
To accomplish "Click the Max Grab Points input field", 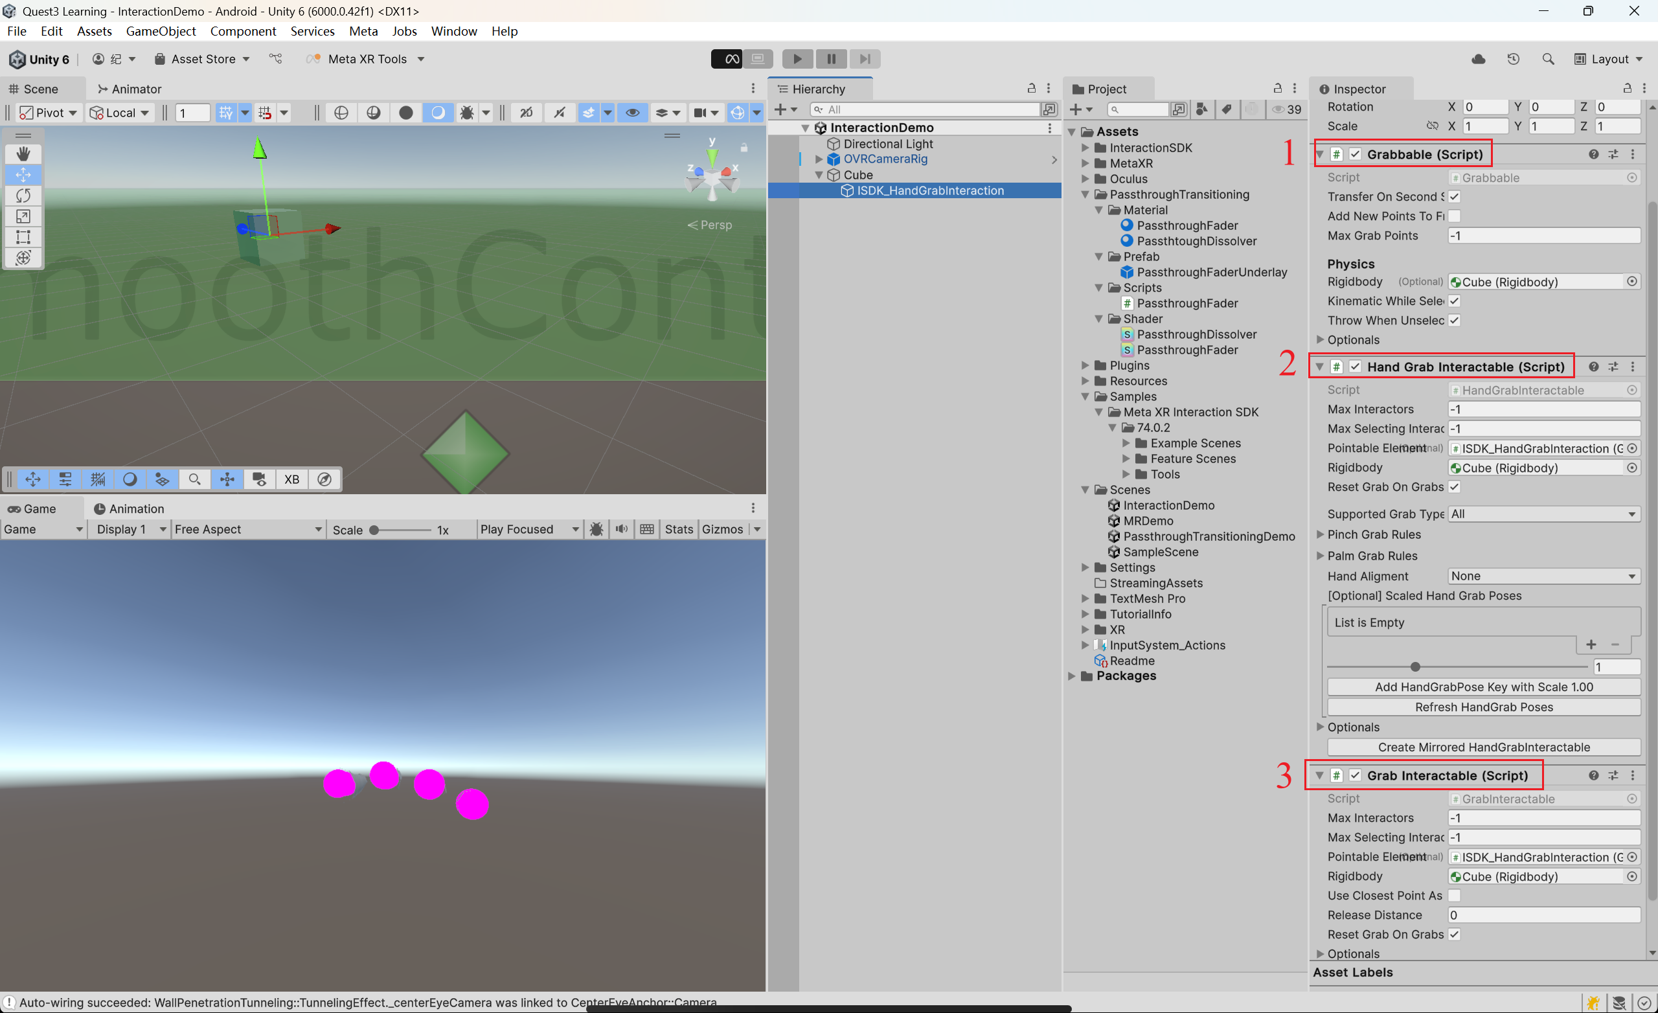I will [1543, 236].
